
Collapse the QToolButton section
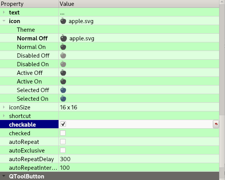point(4,176)
